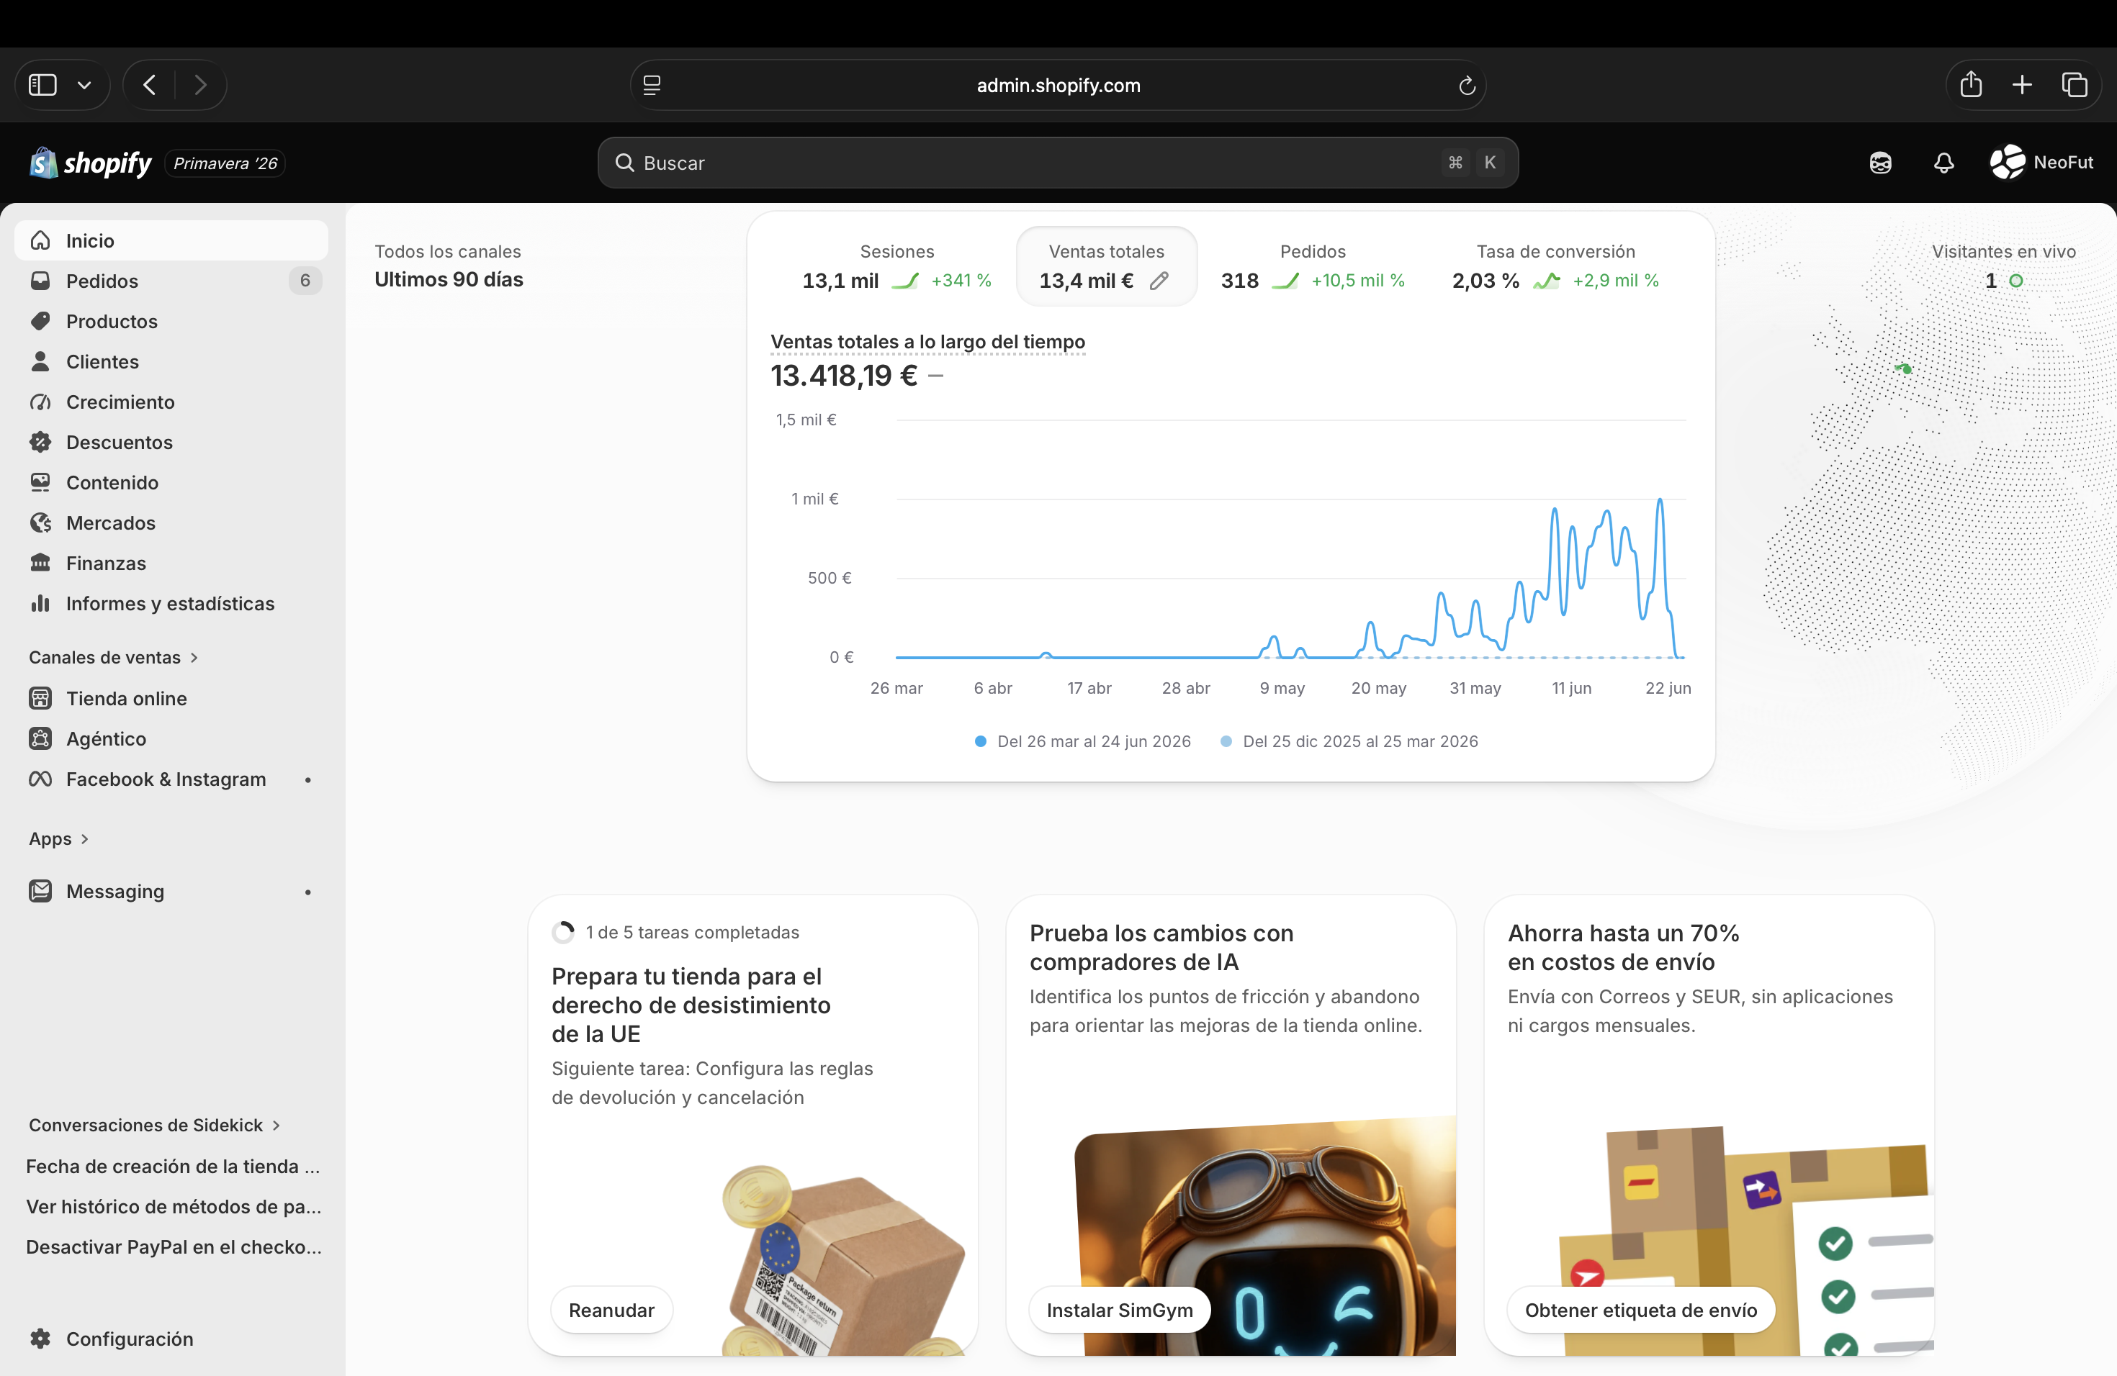Open Facebook & Instagram options dot
This screenshot has width=2117, height=1376.
(307, 779)
